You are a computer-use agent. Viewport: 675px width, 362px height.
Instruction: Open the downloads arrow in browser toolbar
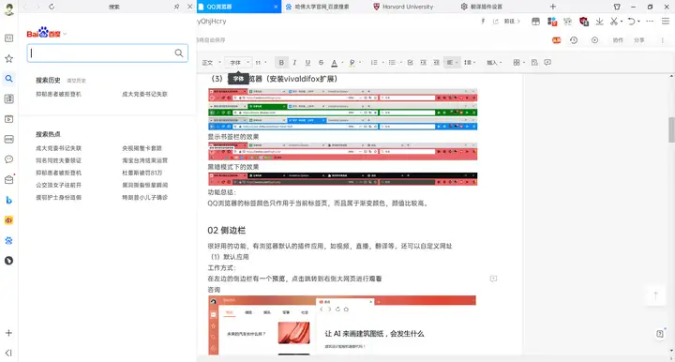599,21
